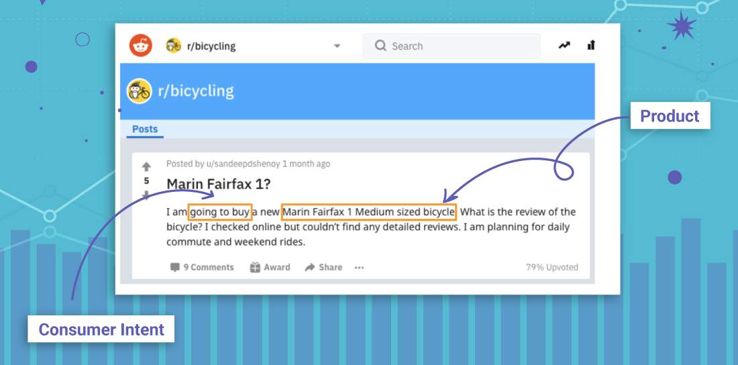Click the post body text paragraph

[x=371, y=227]
